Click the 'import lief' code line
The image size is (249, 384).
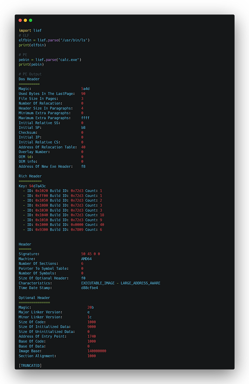coord(30,30)
